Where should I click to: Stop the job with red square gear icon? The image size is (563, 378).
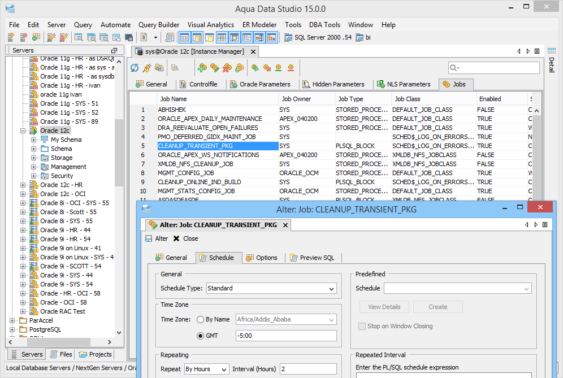[x=267, y=68]
